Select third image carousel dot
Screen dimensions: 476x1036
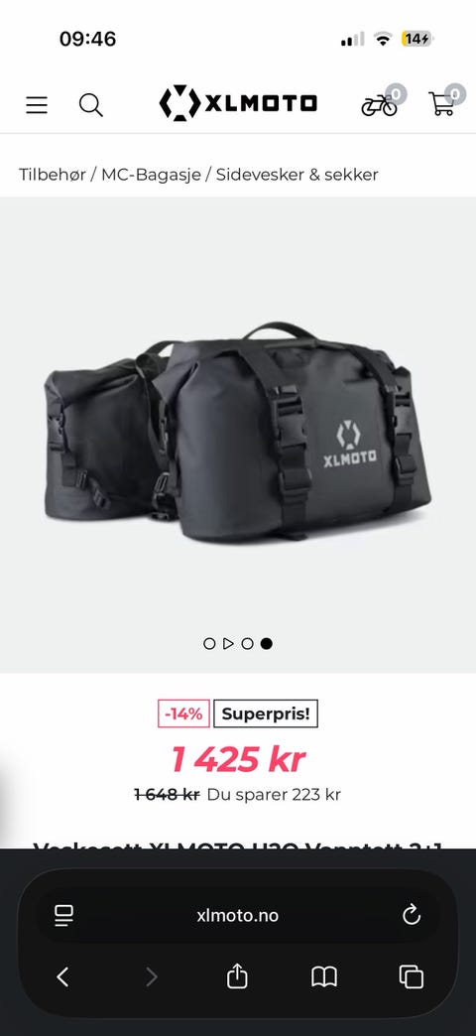pyautogui.click(x=247, y=644)
